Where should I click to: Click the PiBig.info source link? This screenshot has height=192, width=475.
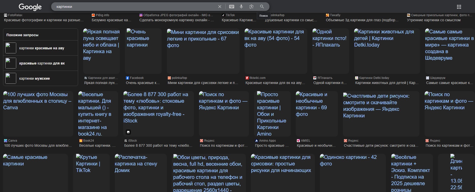(102, 15)
